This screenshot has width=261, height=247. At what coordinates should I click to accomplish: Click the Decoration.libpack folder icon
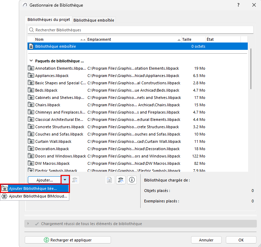click(31, 149)
